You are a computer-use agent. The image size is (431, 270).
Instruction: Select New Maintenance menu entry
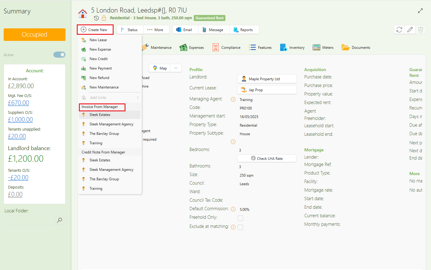coord(110,87)
